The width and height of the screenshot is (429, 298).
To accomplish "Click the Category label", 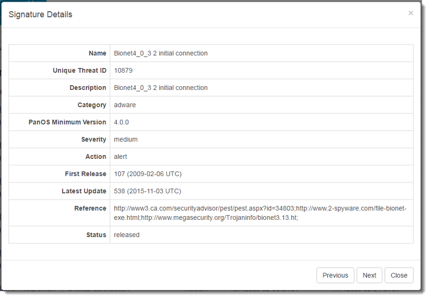I will (91, 105).
